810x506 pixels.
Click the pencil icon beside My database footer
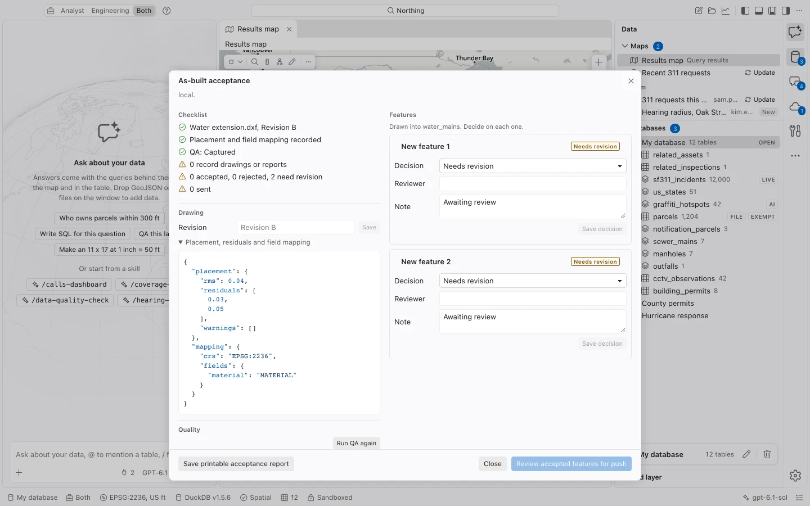click(x=746, y=454)
